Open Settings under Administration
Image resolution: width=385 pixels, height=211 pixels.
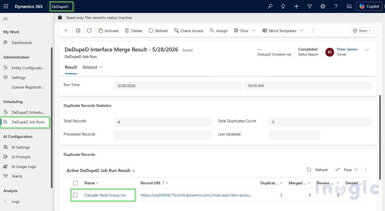18,77
